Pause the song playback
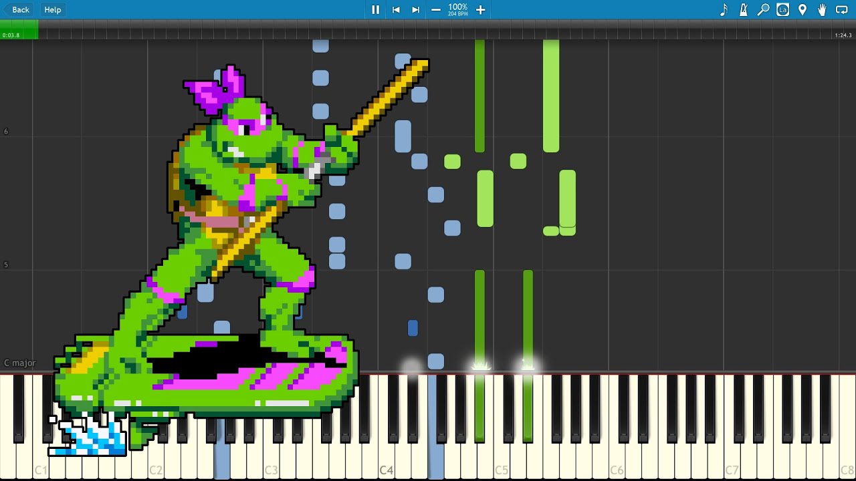 (x=375, y=9)
